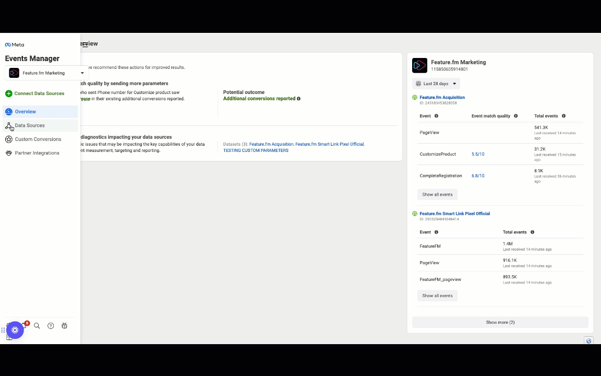The height and width of the screenshot is (376, 601).
Task: Click the Partner Integrations handshake icon
Action: click(x=9, y=153)
